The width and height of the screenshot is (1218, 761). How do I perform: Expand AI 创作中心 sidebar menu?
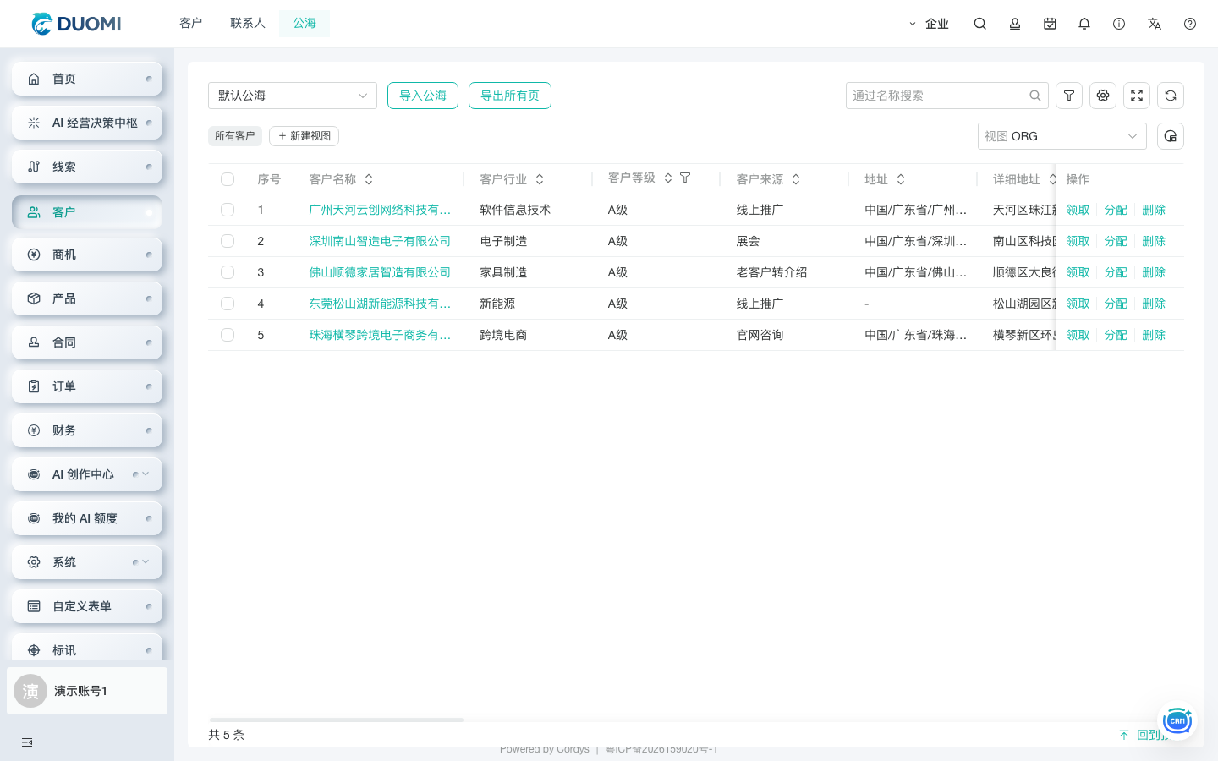tap(145, 474)
